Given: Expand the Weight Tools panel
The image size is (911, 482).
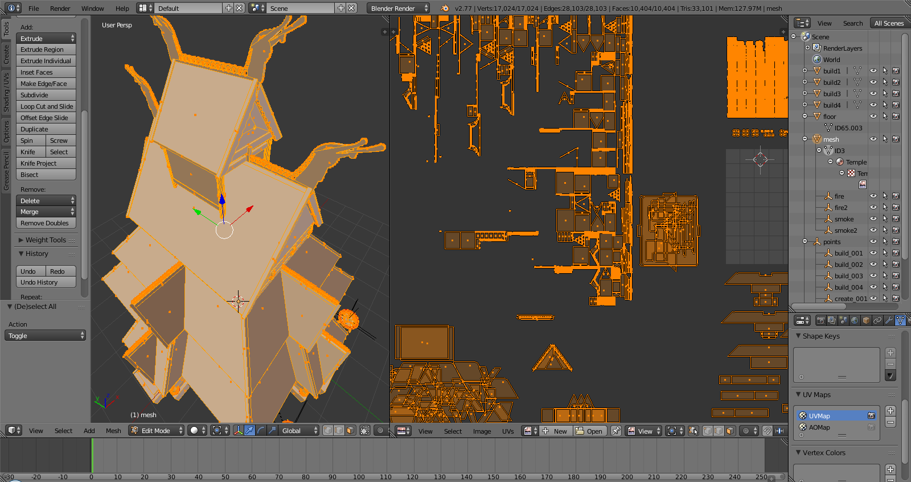Looking at the screenshot, I should click(46, 240).
